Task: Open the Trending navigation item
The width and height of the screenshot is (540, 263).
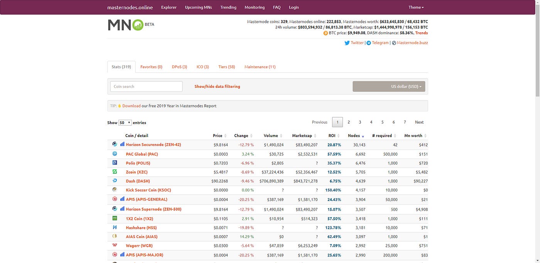Action: (228, 7)
